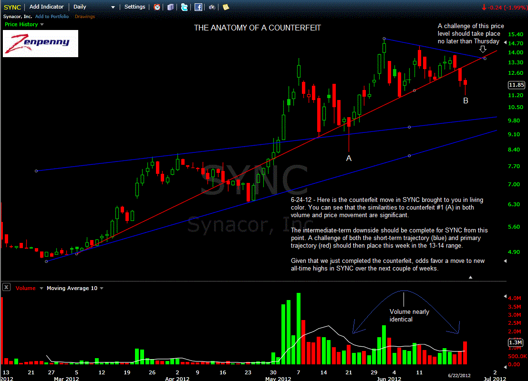Image resolution: width=528 pixels, height=381 pixels.
Task: Click the Moving Average 10 label
Action: 72,288
